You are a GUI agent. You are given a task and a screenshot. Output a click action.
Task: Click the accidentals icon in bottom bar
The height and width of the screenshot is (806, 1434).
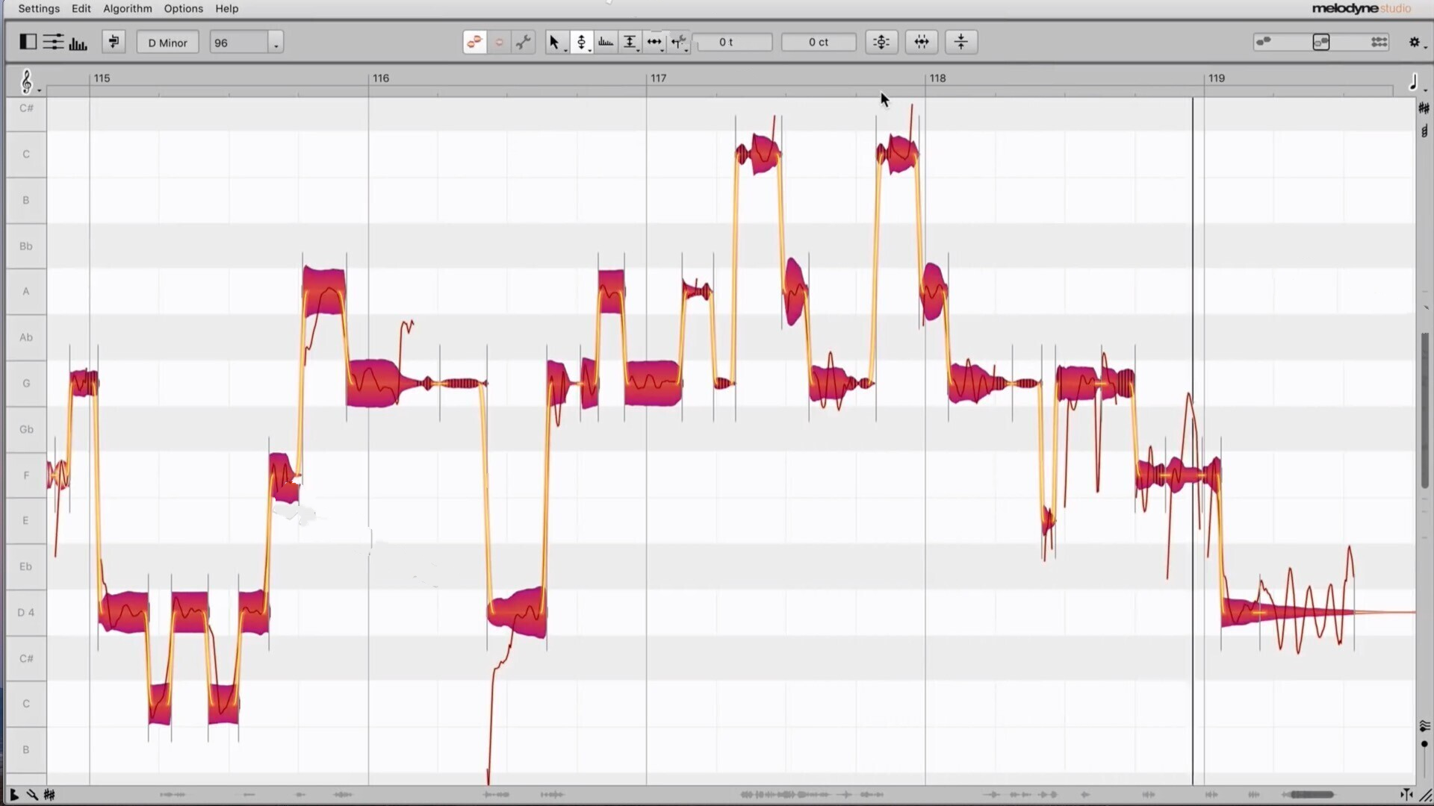click(50, 794)
